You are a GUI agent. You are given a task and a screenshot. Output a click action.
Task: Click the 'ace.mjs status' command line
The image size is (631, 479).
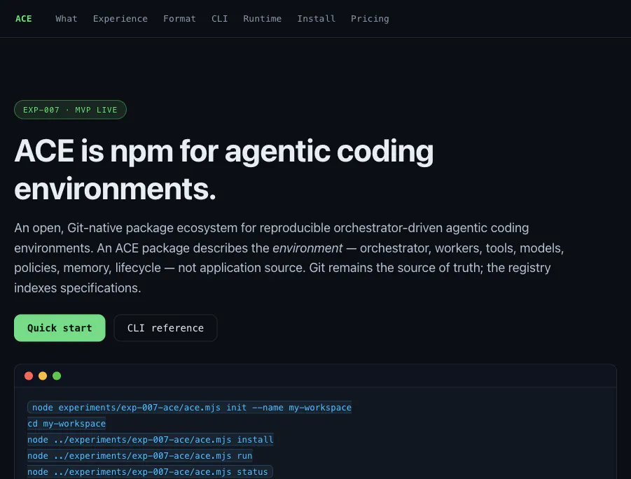click(150, 472)
